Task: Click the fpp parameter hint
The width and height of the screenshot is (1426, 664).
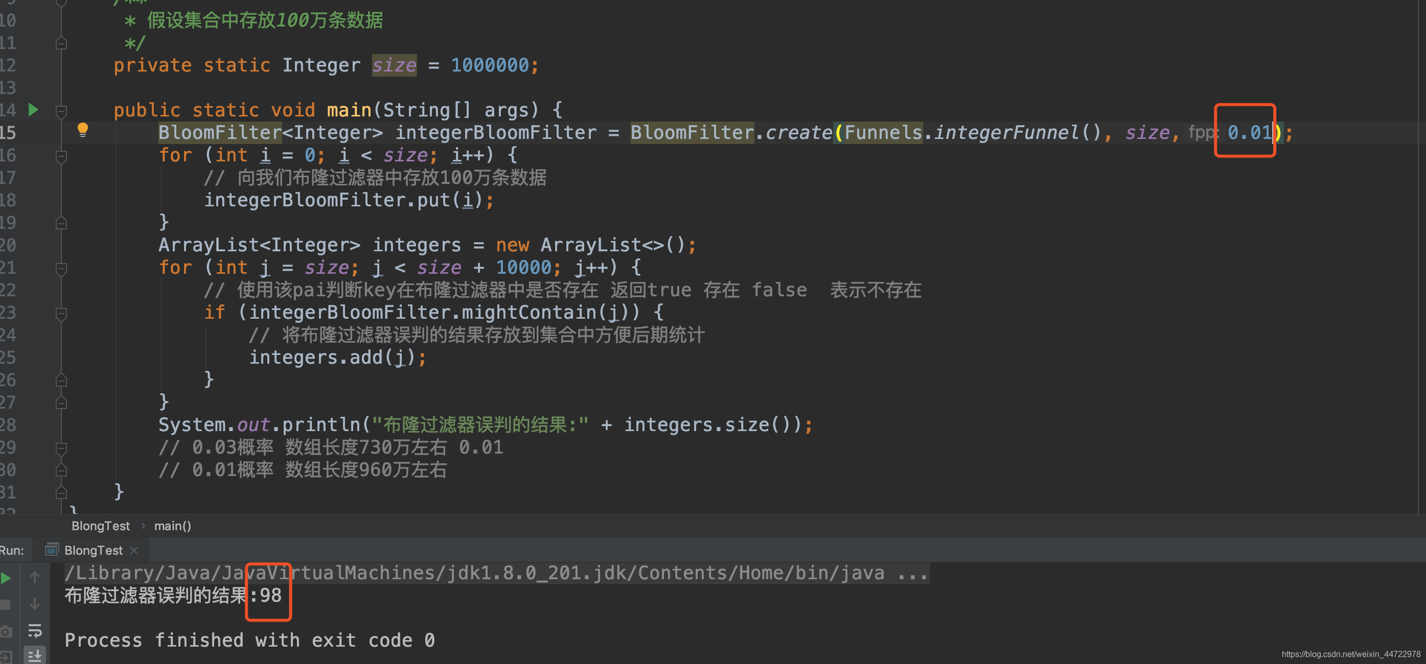Action: click(1204, 132)
